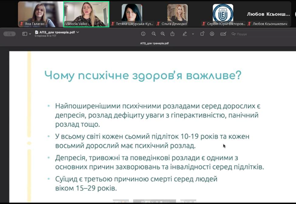Click Ольга Демидко's participant thumbnail

(177, 14)
